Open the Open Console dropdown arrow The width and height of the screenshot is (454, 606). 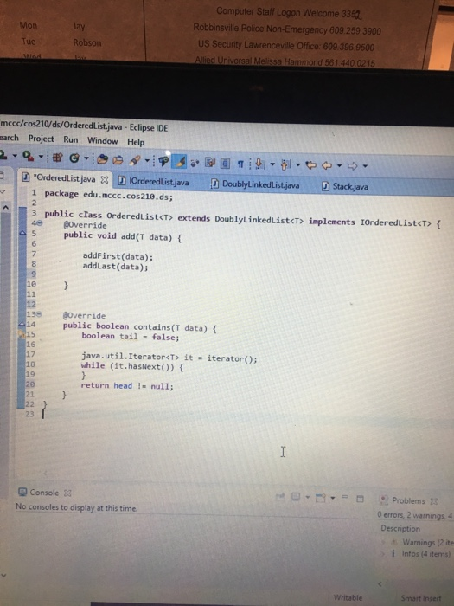332,498
